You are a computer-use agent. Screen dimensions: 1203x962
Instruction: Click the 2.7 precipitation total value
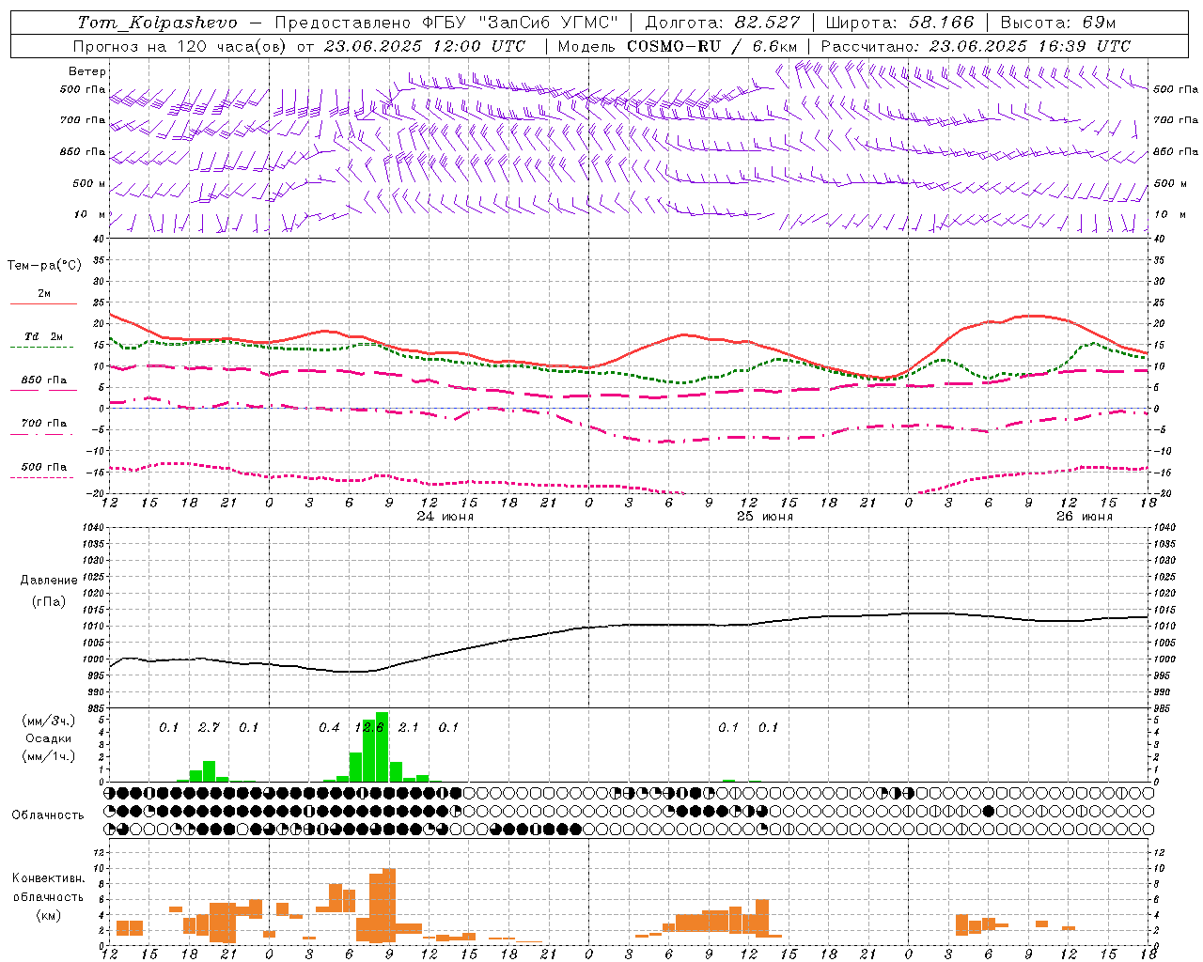click(x=209, y=727)
